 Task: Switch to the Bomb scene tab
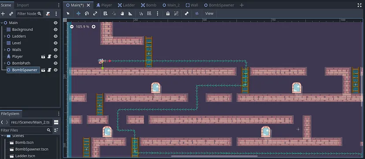point(149,5)
